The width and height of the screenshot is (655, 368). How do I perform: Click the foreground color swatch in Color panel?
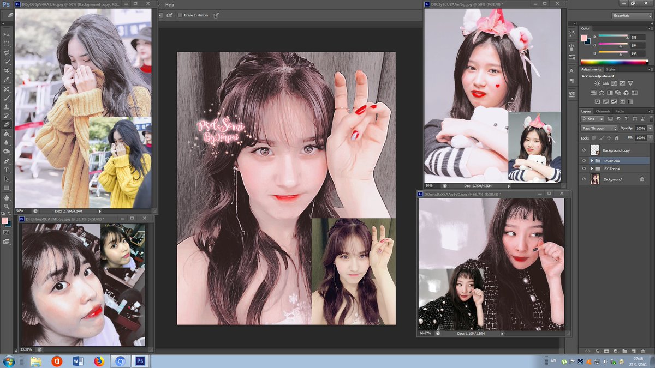(584, 38)
